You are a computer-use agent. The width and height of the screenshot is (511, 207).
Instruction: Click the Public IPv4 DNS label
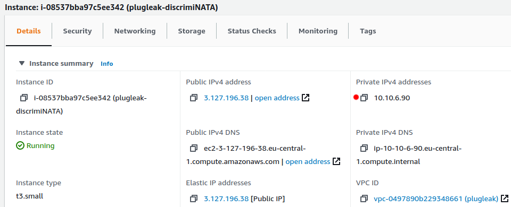click(213, 133)
